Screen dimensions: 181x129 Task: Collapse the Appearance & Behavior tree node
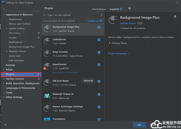(4, 15)
